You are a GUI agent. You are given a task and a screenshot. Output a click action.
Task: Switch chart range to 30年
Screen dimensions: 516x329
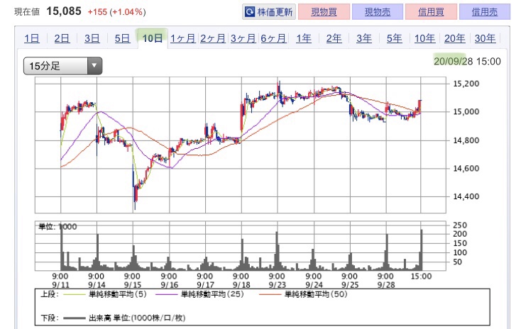pyautogui.click(x=485, y=38)
